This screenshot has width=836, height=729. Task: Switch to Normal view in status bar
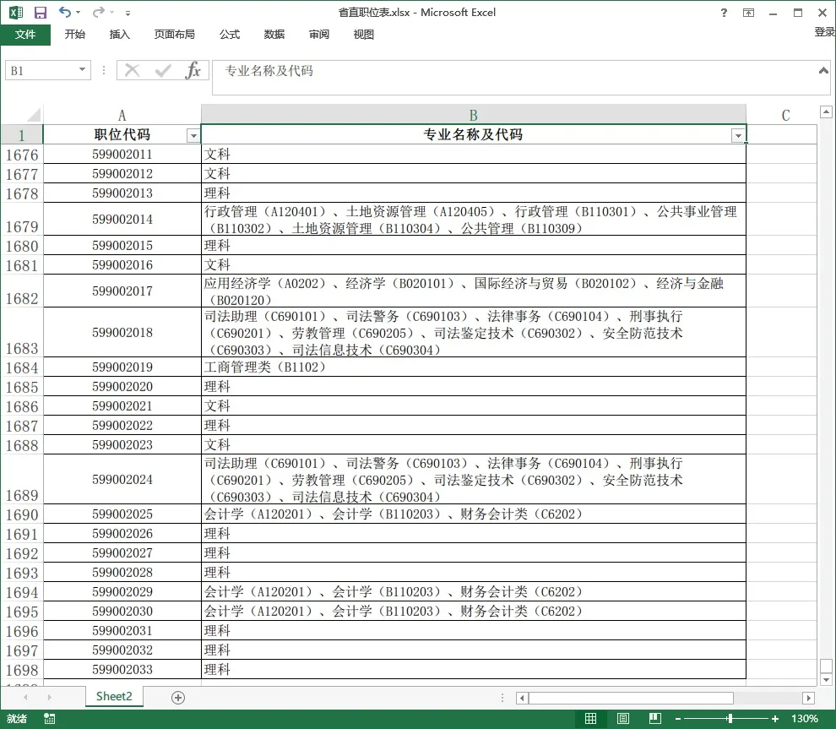pyautogui.click(x=591, y=719)
